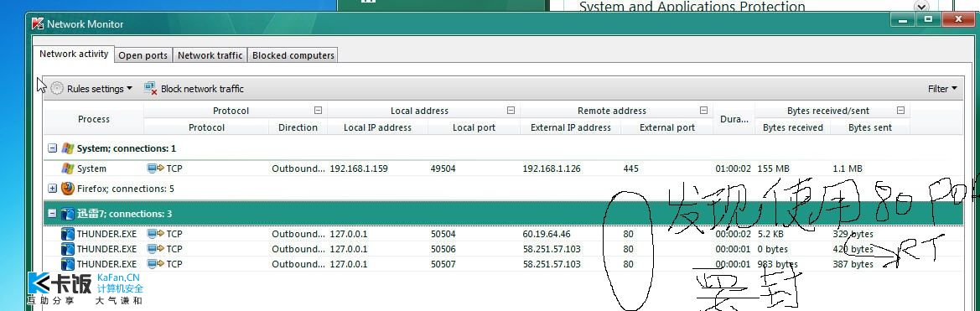Select the 'System; connections: 1' group row

503,148
